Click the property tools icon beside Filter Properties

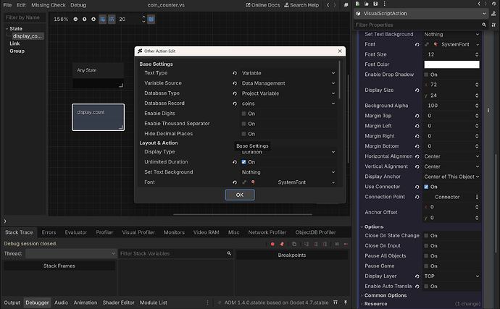[493, 25]
